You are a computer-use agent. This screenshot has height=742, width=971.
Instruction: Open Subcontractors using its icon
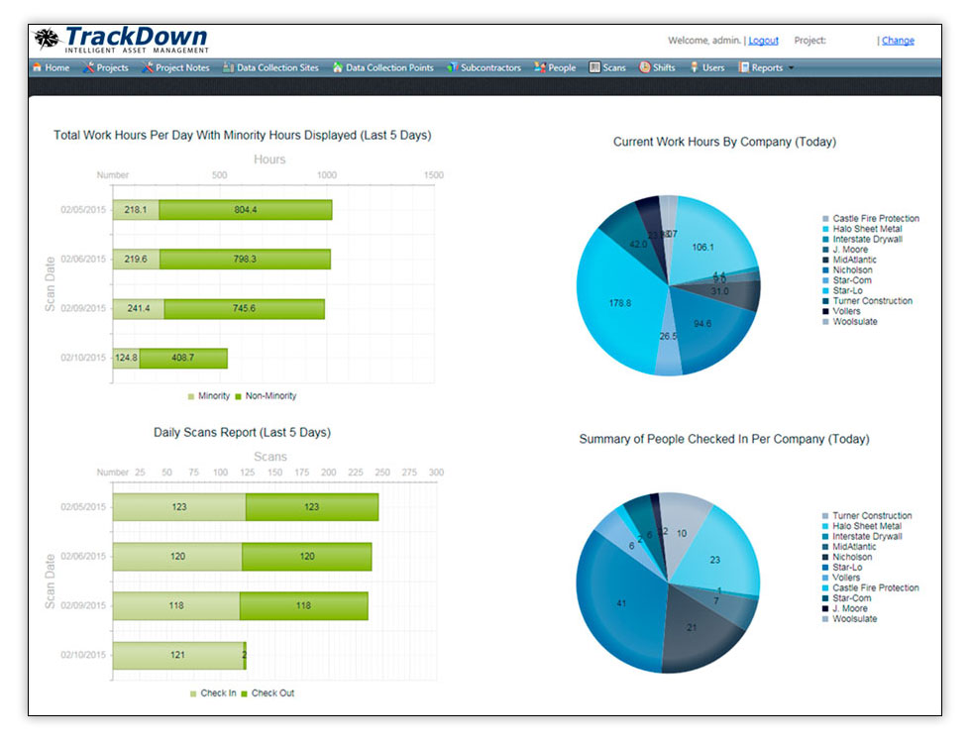(x=452, y=67)
